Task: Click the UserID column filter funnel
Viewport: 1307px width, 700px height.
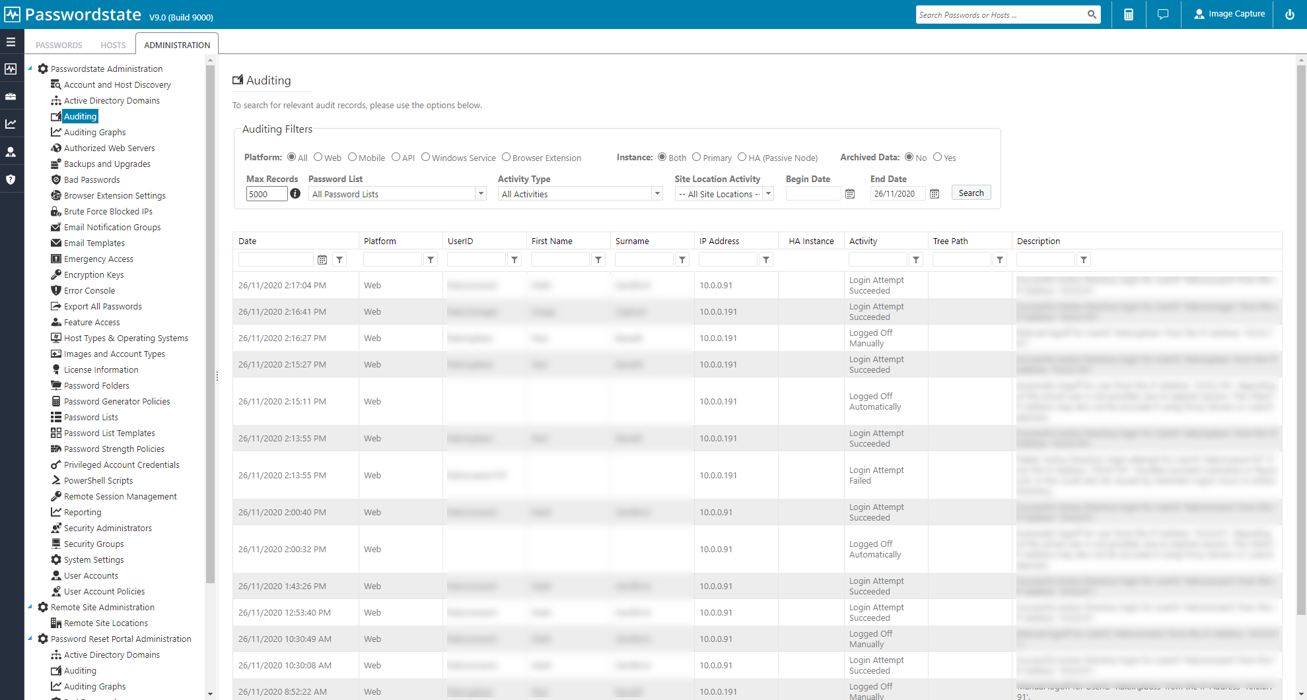Action: coord(514,260)
